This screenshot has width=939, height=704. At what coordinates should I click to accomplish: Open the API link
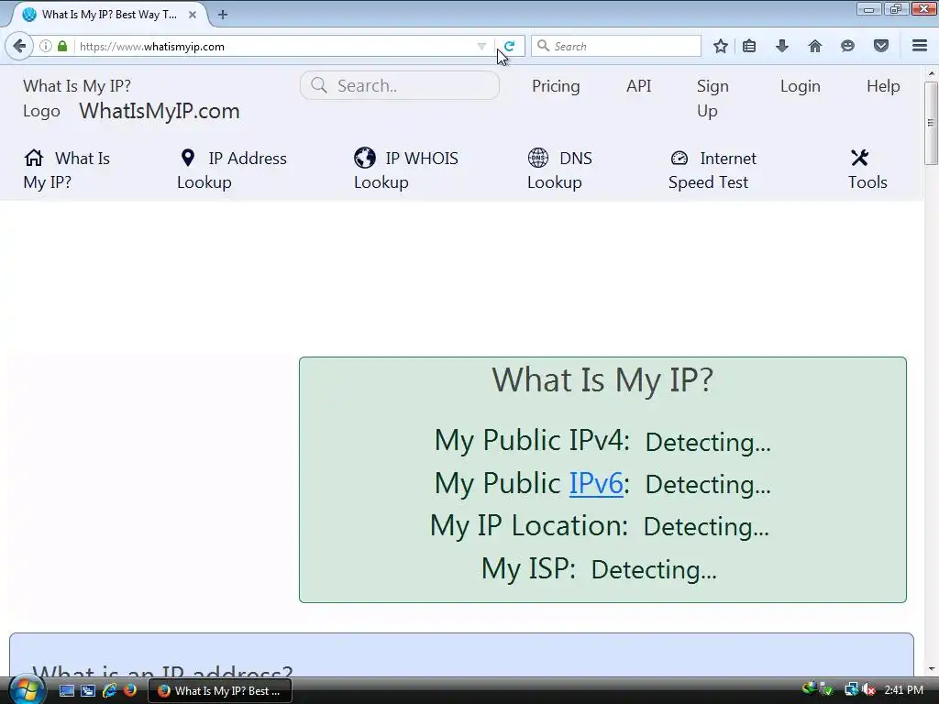click(638, 86)
